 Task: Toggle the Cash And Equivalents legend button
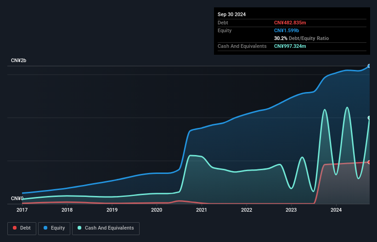point(106,228)
